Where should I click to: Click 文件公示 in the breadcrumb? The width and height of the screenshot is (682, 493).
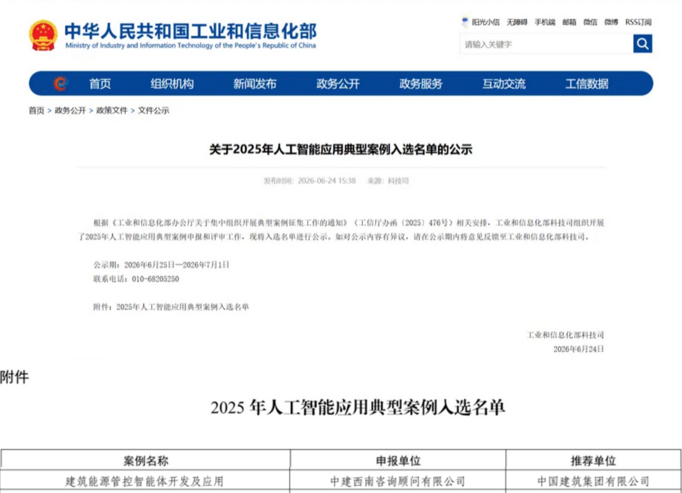[x=153, y=110]
